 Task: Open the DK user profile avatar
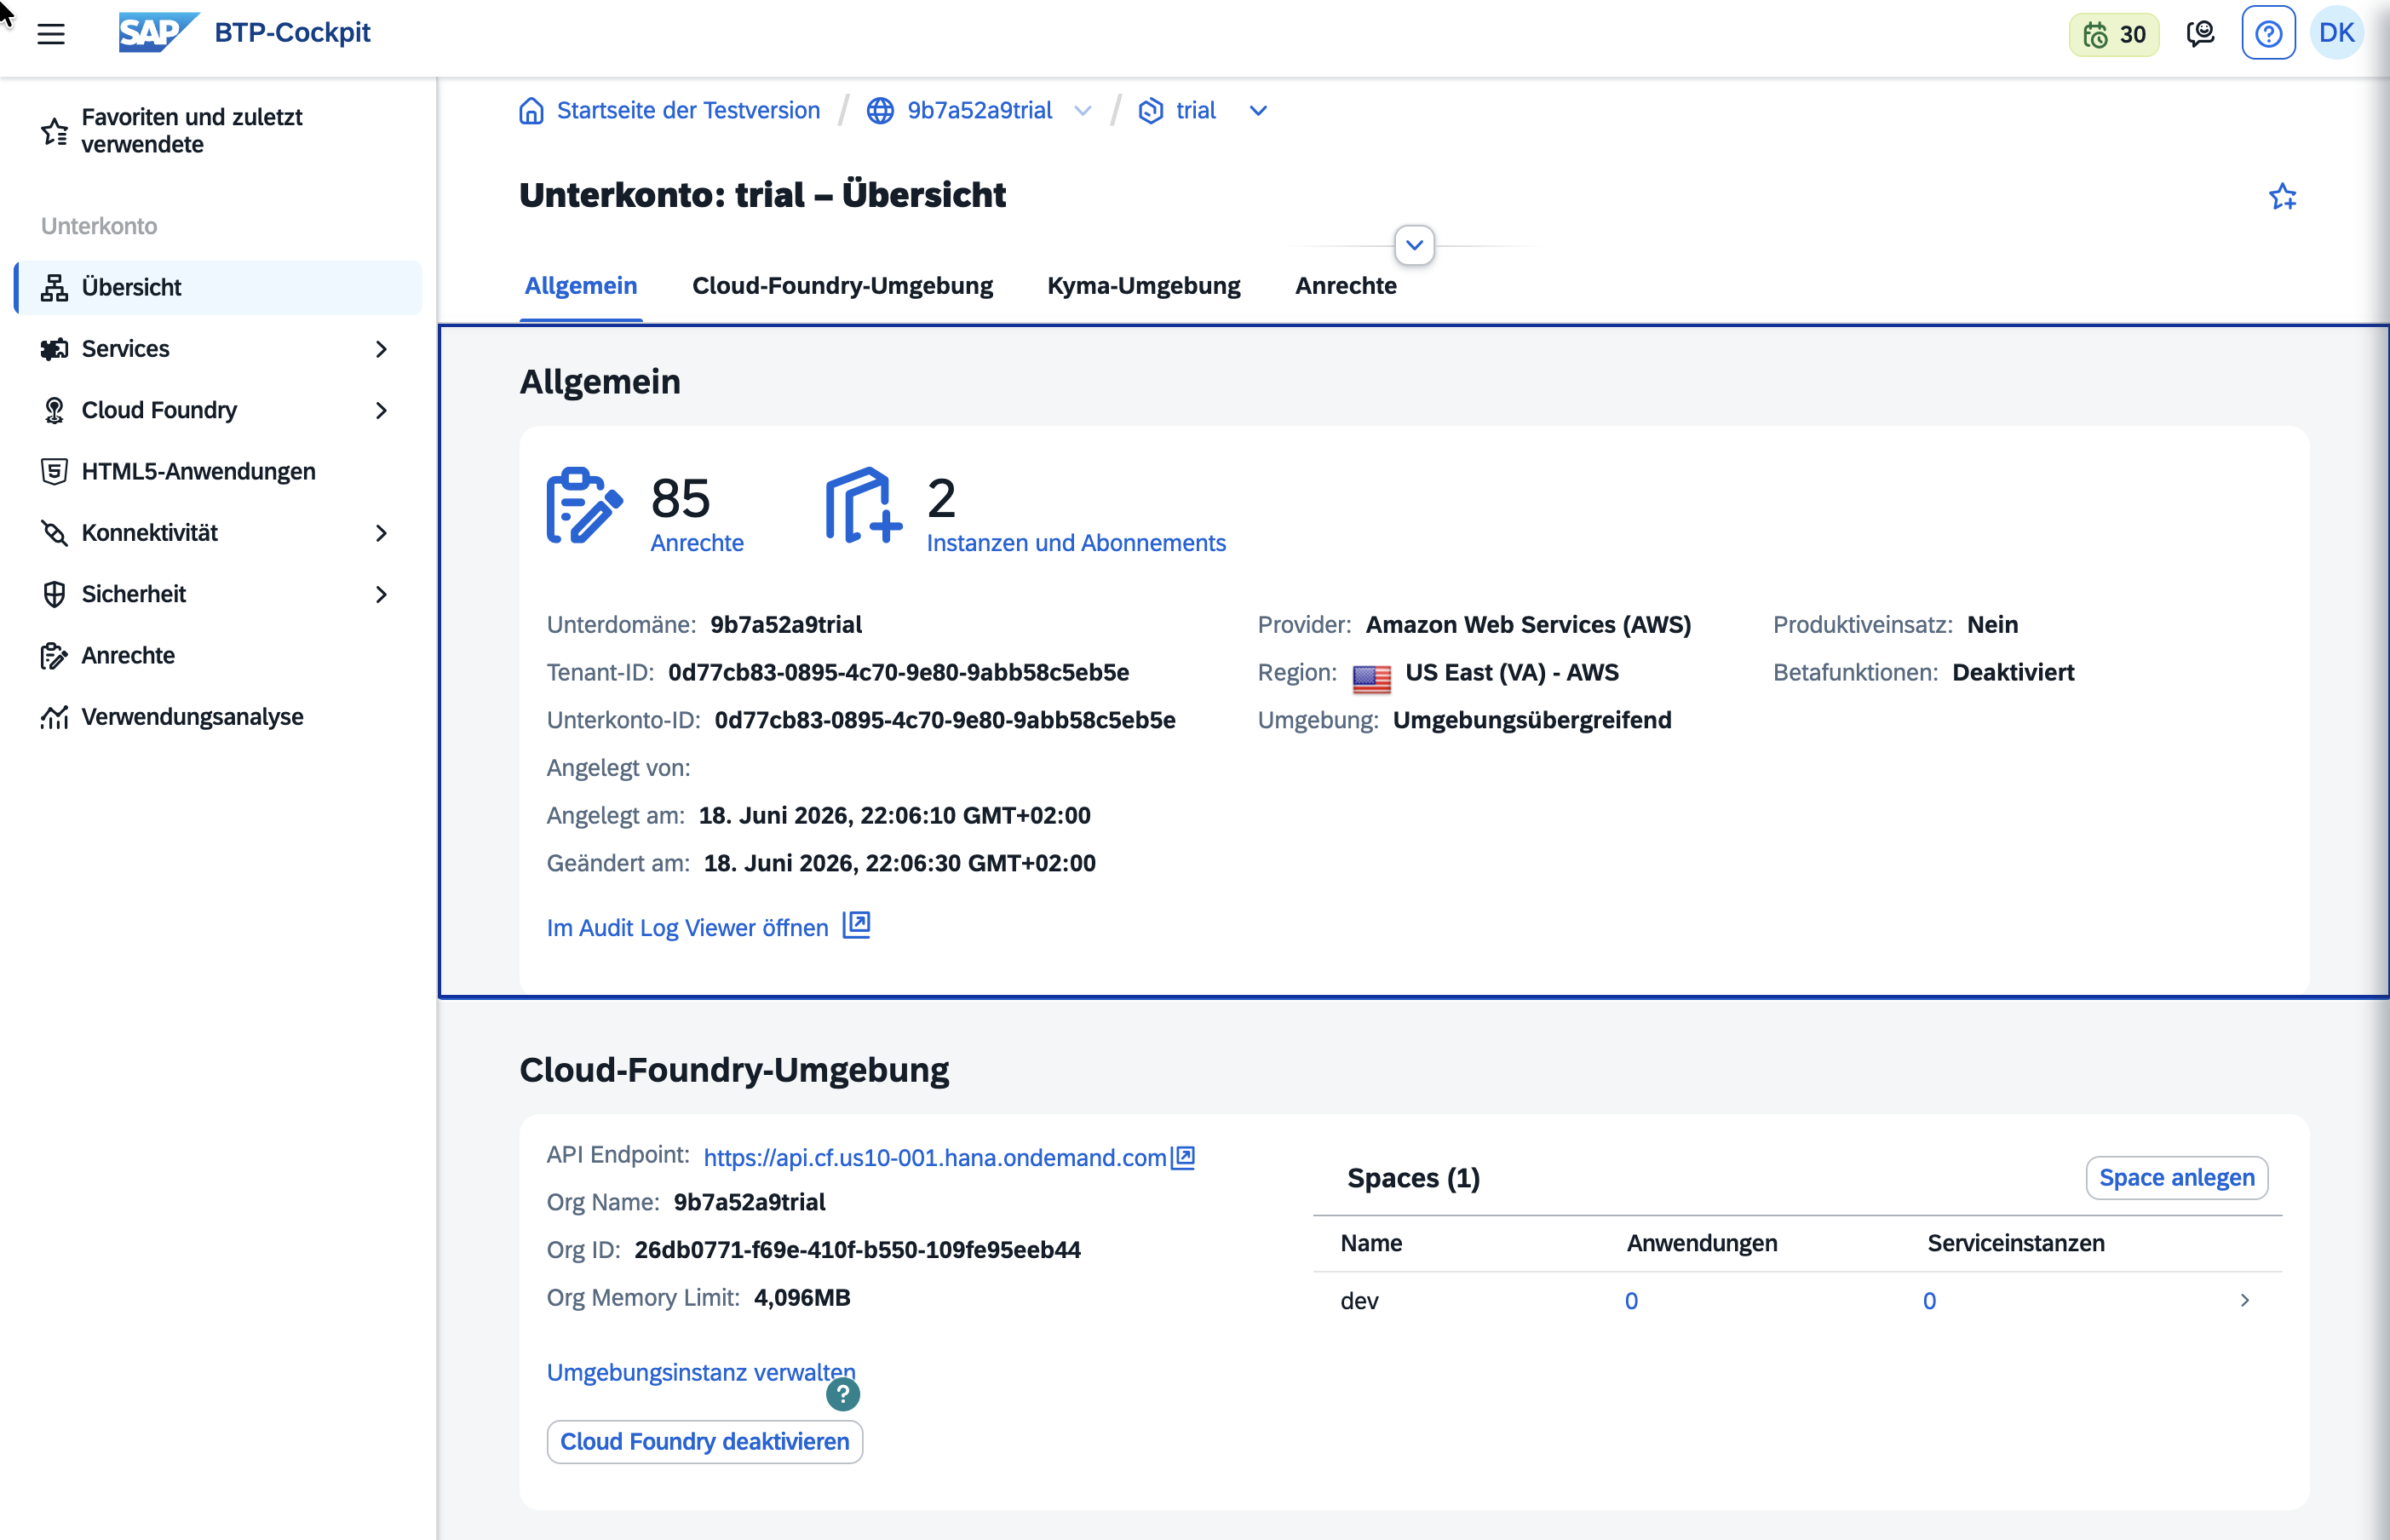(2336, 33)
